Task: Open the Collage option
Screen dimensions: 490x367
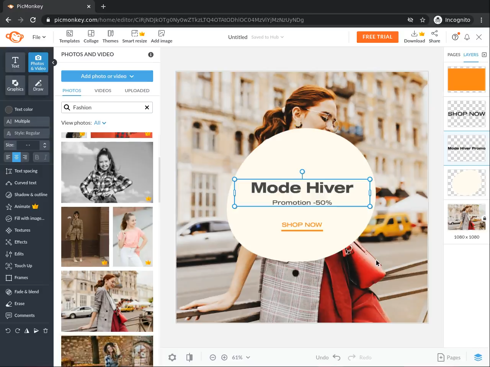Action: coord(91,37)
